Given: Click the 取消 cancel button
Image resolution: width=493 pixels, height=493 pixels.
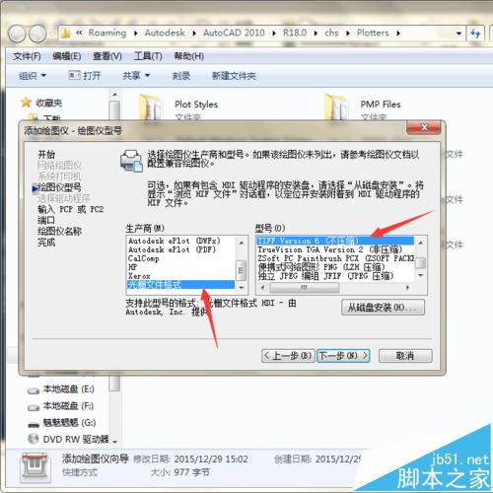Looking at the screenshot, I should (405, 356).
